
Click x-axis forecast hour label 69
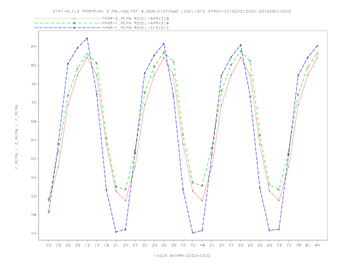[x=270, y=245]
